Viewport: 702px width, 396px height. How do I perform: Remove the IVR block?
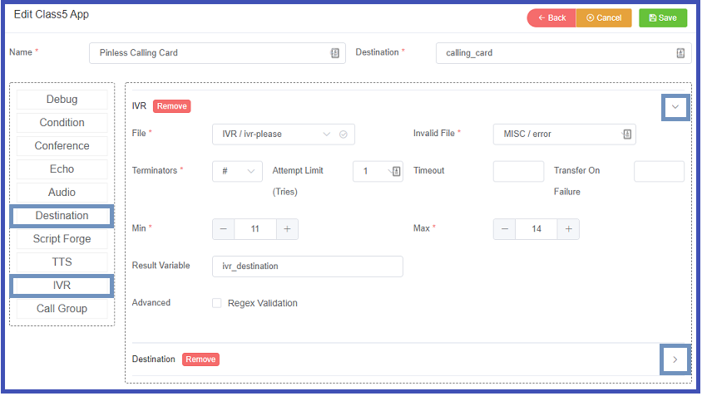point(172,106)
